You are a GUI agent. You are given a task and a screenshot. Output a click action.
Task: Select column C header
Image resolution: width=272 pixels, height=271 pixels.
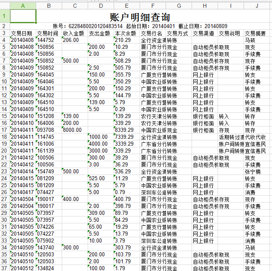point(75,6)
